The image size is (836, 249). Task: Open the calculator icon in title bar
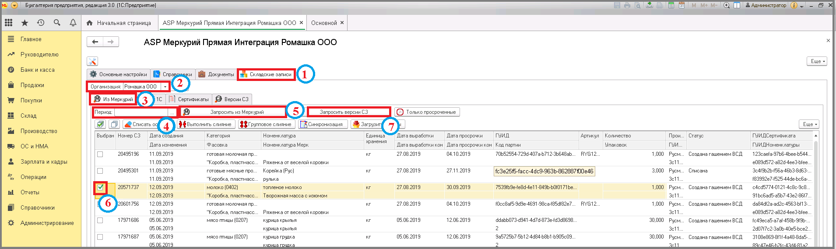point(671,5)
